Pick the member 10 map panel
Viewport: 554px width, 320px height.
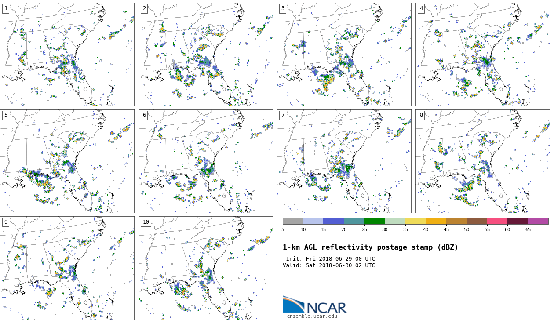[205, 268]
